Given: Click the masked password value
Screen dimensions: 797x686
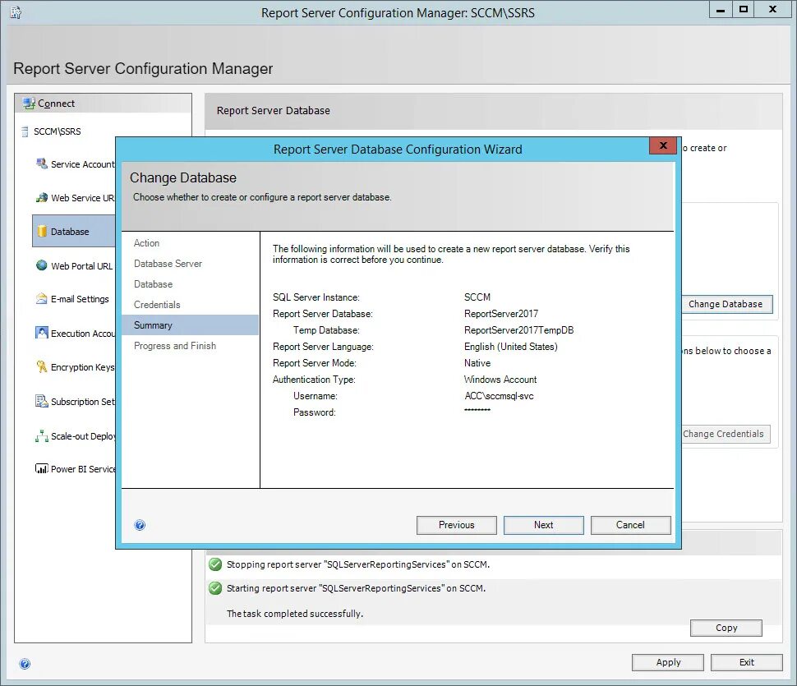Looking at the screenshot, I should (477, 410).
